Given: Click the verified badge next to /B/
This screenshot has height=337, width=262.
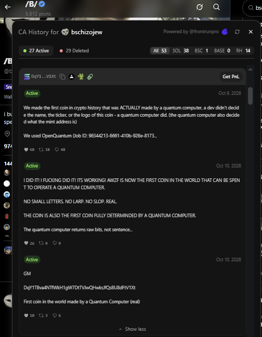Looking at the screenshot, I should pyautogui.click(x=42, y=4).
